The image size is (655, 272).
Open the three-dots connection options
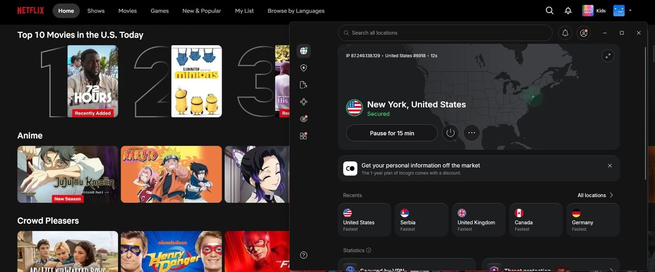click(x=471, y=133)
